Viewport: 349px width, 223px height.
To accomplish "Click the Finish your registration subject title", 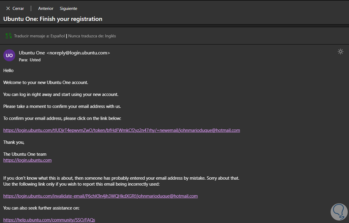I will 53,19.
